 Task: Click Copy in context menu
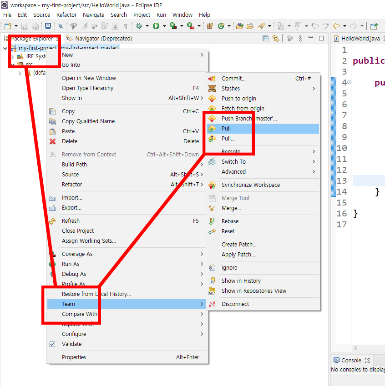tap(127, 111)
